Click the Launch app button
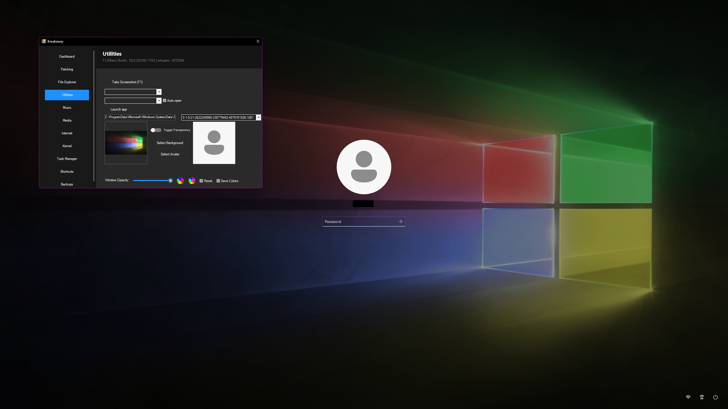Image resolution: width=728 pixels, height=409 pixels. (x=119, y=109)
